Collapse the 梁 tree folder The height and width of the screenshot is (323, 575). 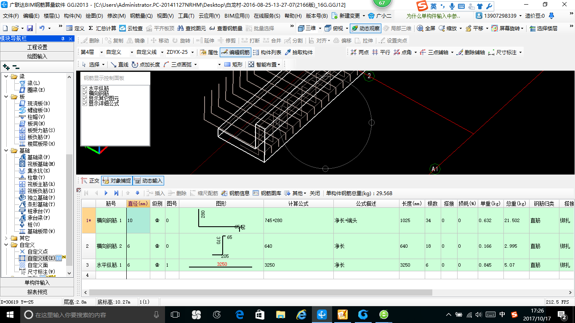point(6,77)
